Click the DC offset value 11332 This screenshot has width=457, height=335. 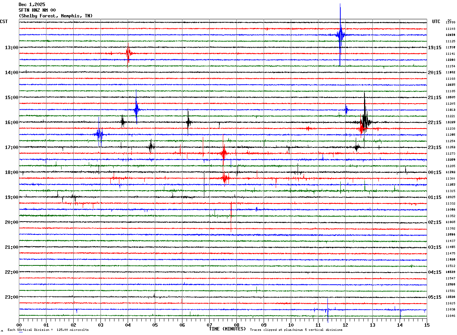click(450, 203)
